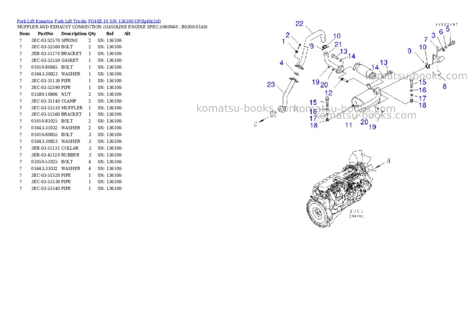Screen dimensions: 474x336
Task: Click callout number 21 on the diagram
Action: [338, 44]
